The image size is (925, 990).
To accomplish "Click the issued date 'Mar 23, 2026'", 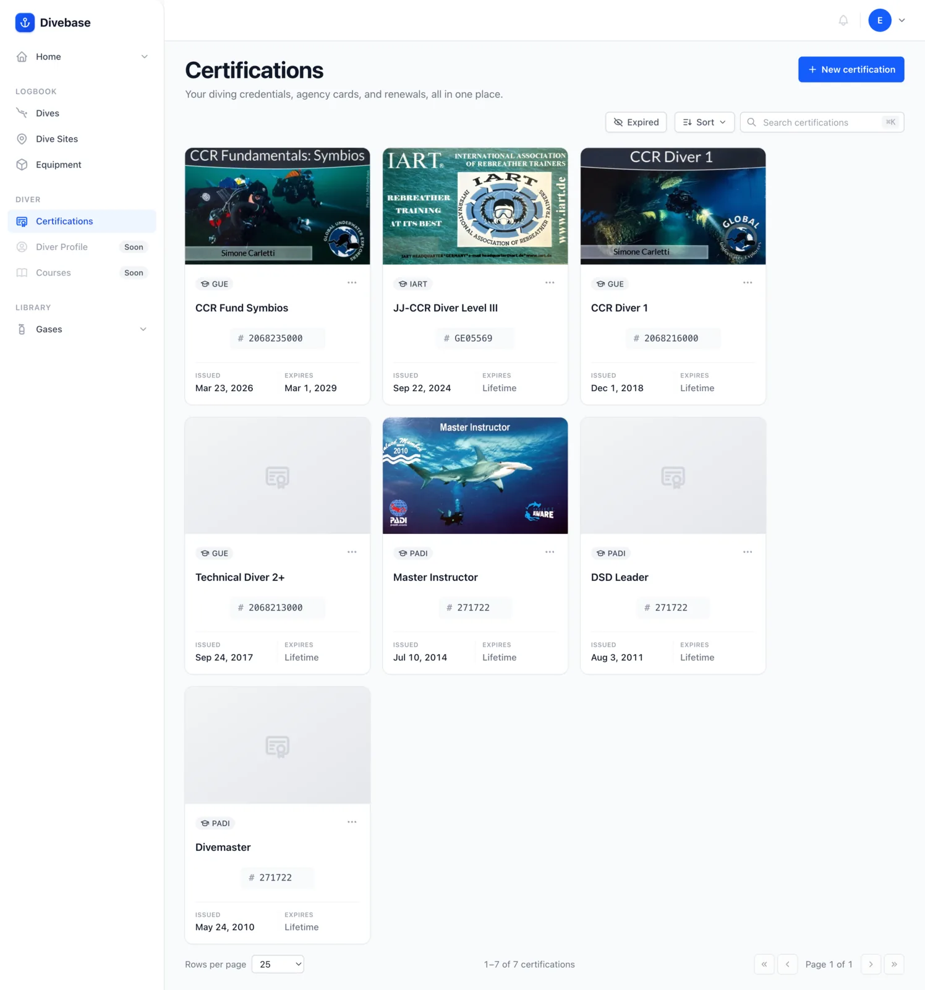I will coord(224,388).
